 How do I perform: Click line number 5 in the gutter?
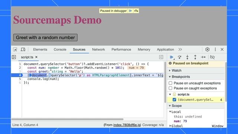[x=20, y=79]
